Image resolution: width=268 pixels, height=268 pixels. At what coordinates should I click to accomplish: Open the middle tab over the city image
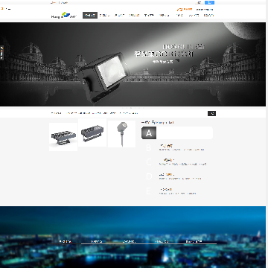[130, 241]
